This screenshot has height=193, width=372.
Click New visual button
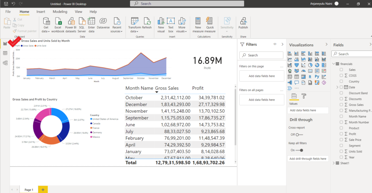pos(161,25)
